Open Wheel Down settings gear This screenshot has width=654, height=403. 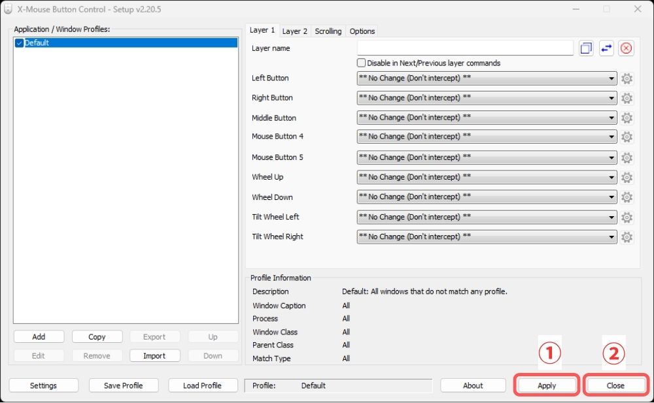pos(627,197)
